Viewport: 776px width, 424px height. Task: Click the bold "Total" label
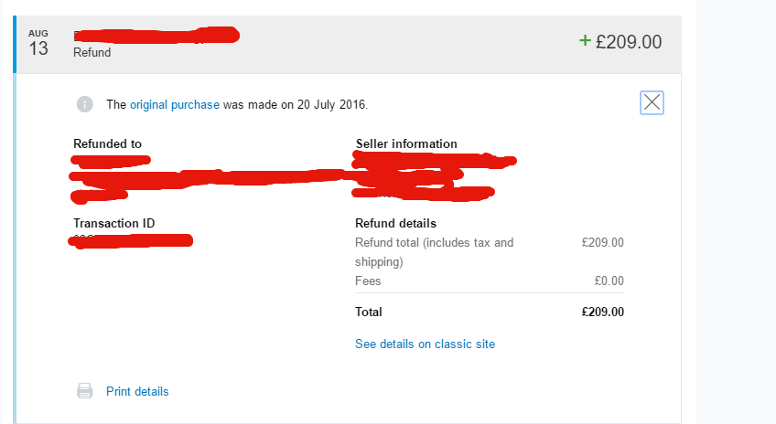368,312
